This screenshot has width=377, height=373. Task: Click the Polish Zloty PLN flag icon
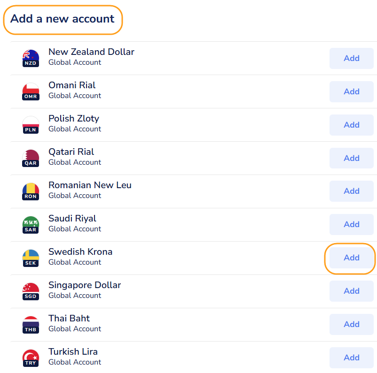[31, 125]
